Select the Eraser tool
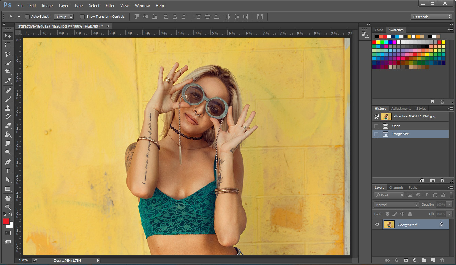This screenshot has height=265, width=456. tap(8, 126)
